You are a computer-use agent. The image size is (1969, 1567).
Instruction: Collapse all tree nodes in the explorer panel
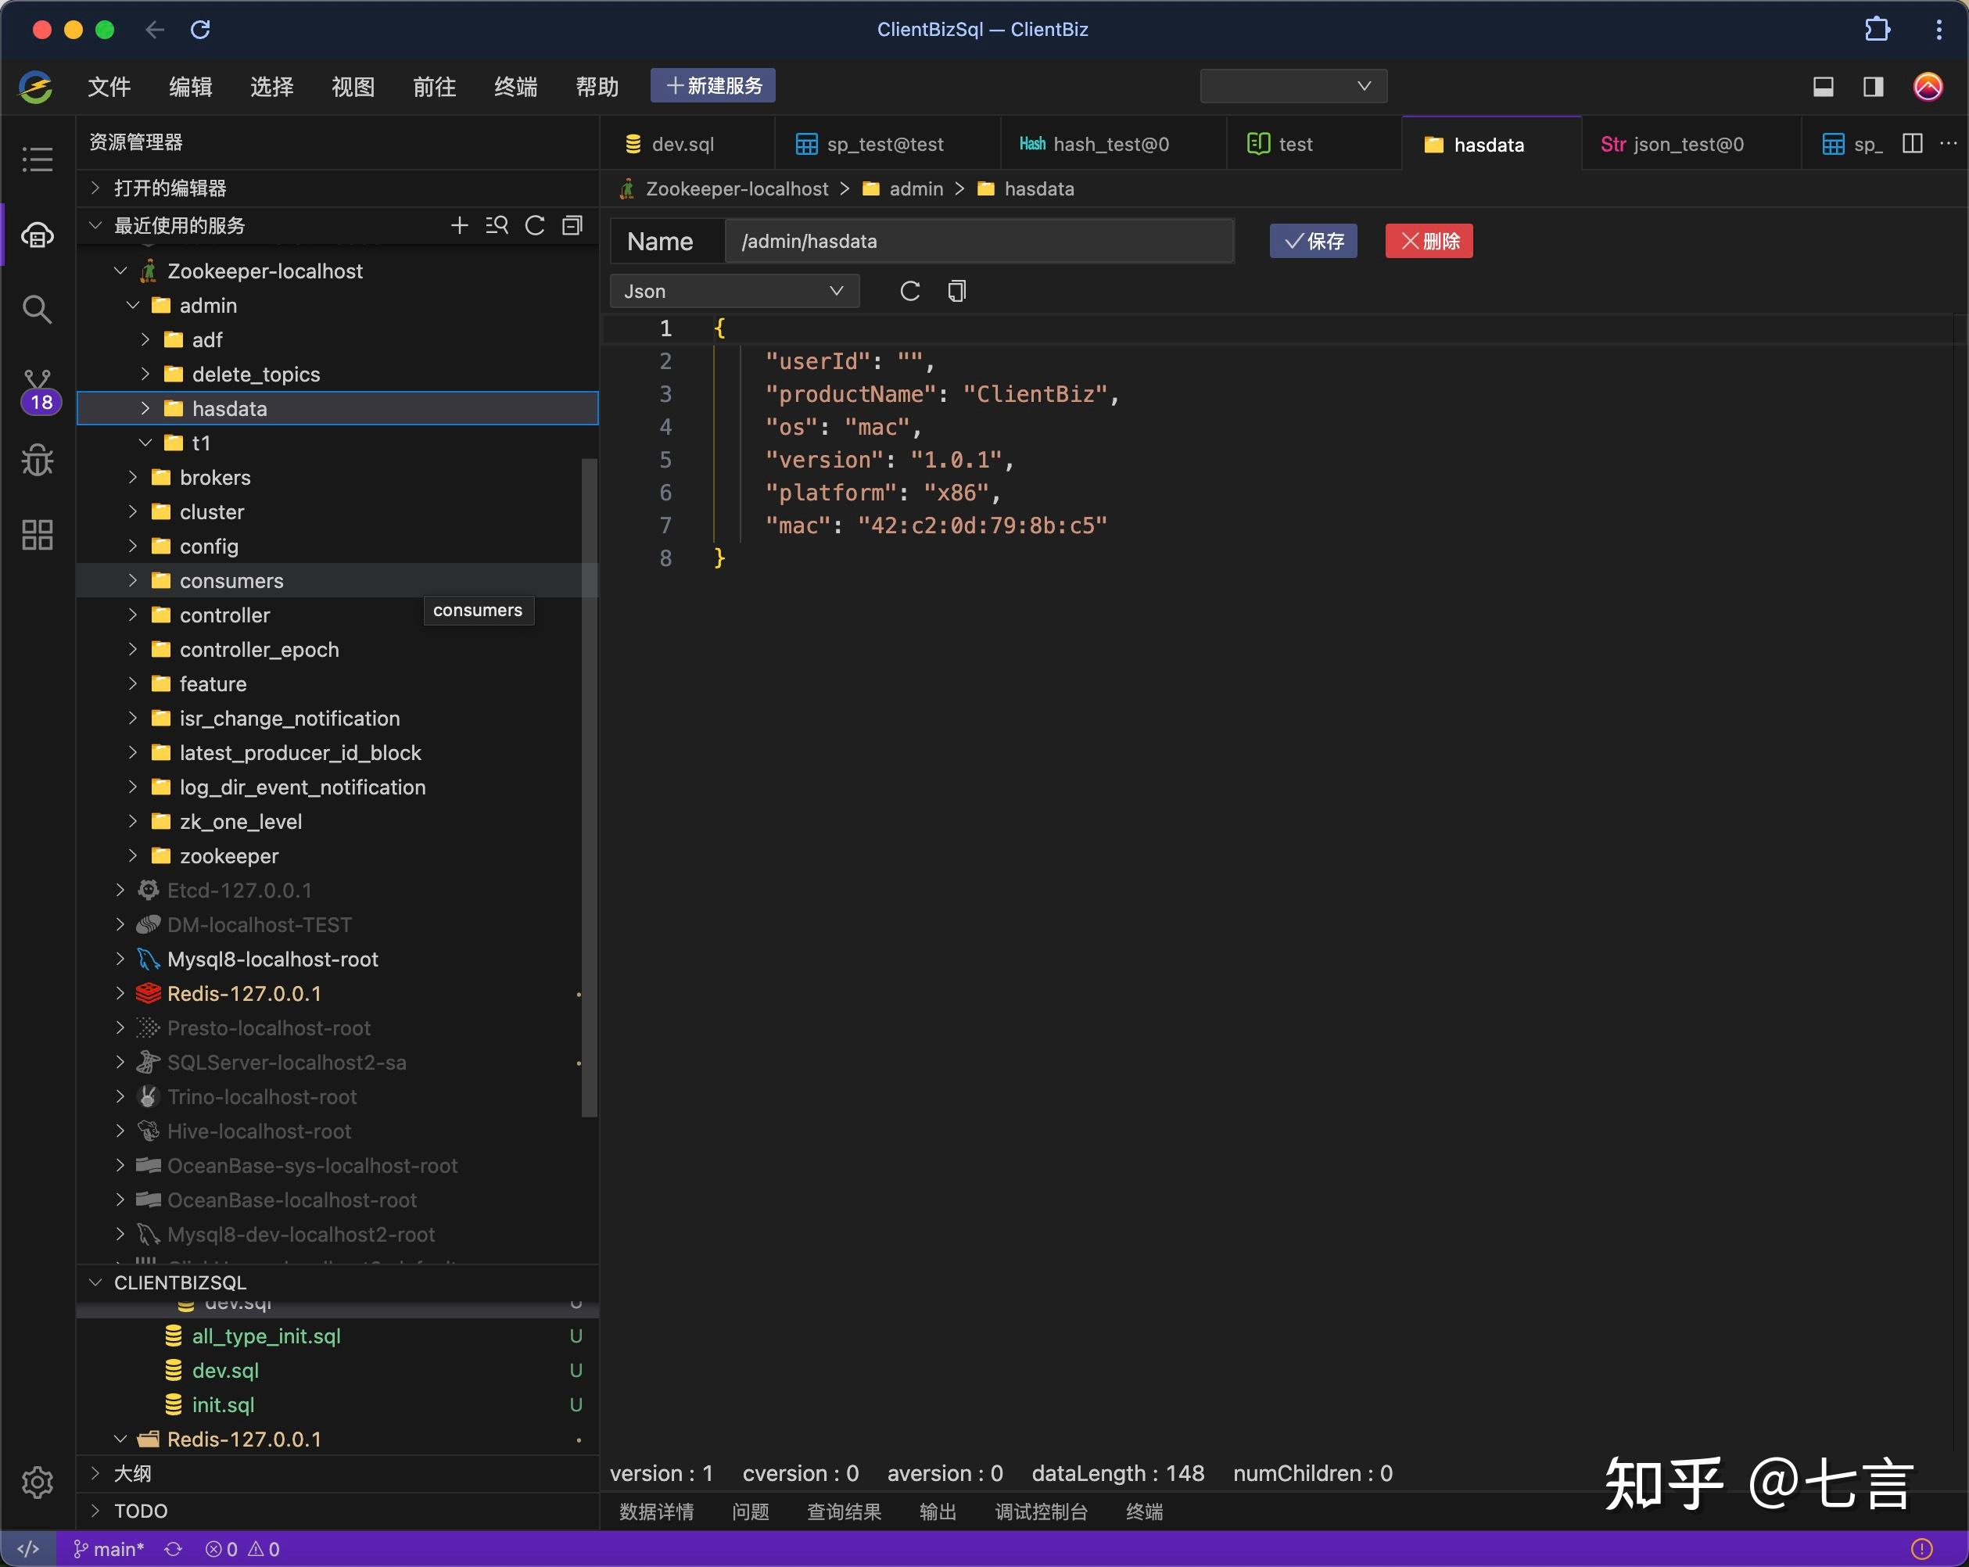(x=572, y=225)
